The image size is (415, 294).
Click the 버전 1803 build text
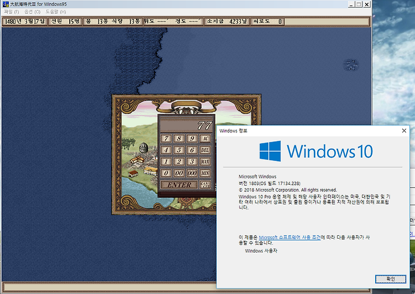coord(269,183)
